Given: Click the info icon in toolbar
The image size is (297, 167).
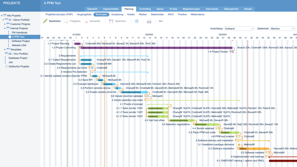Looking at the screenshot, I should (x=137, y=21).
